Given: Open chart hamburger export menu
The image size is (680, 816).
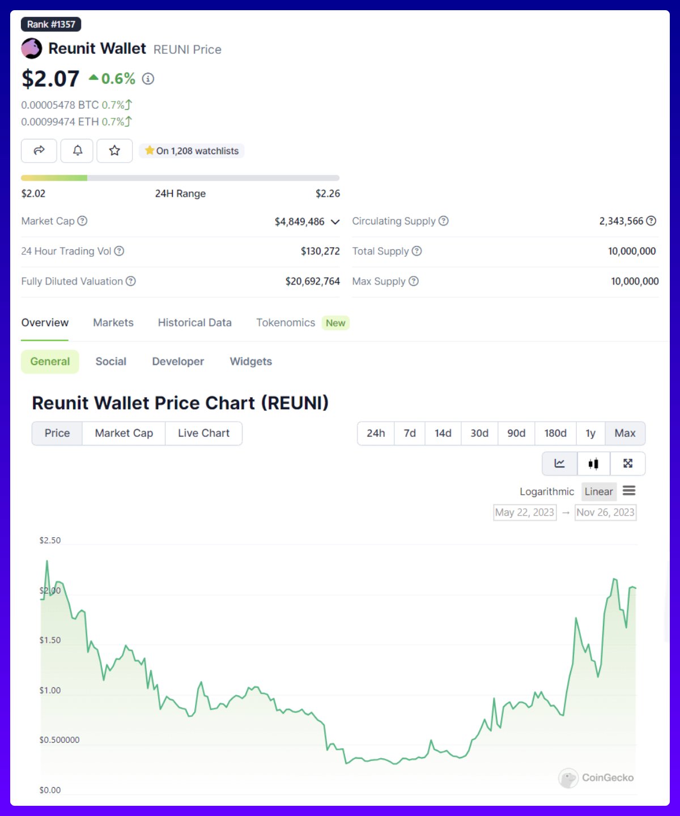Looking at the screenshot, I should click(x=629, y=491).
